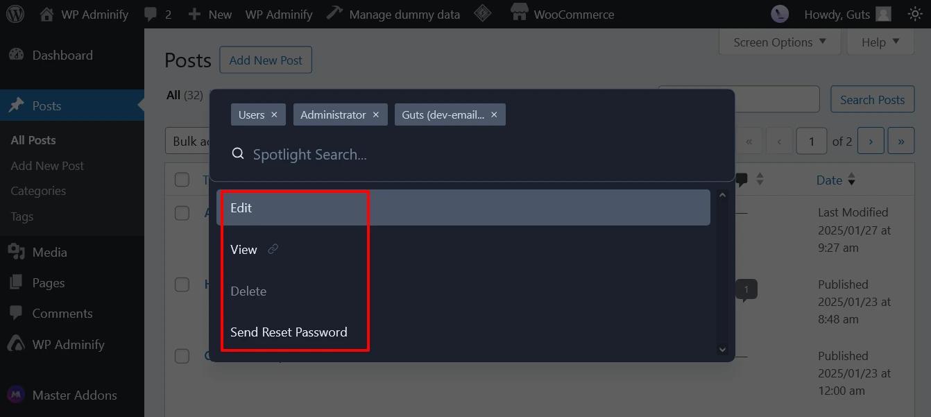
Task: Choose Send Reset Password action
Action: (x=289, y=332)
